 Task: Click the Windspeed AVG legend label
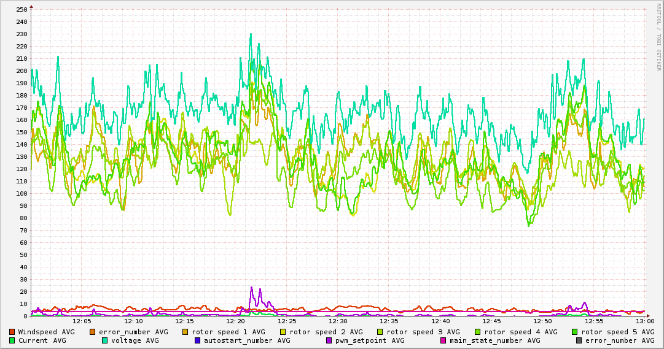(46, 332)
